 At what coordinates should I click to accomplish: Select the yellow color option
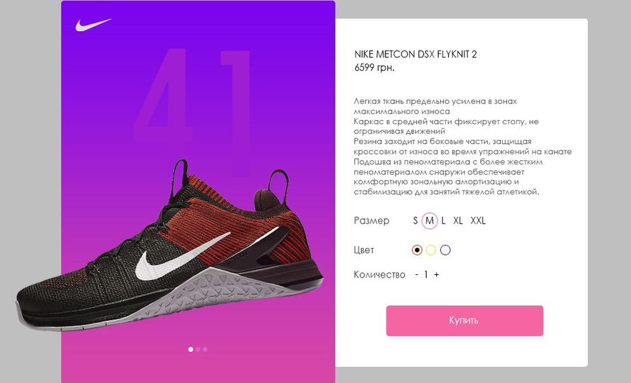pos(431,250)
